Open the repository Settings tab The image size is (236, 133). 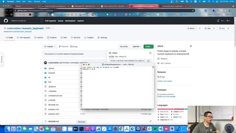[103, 38]
